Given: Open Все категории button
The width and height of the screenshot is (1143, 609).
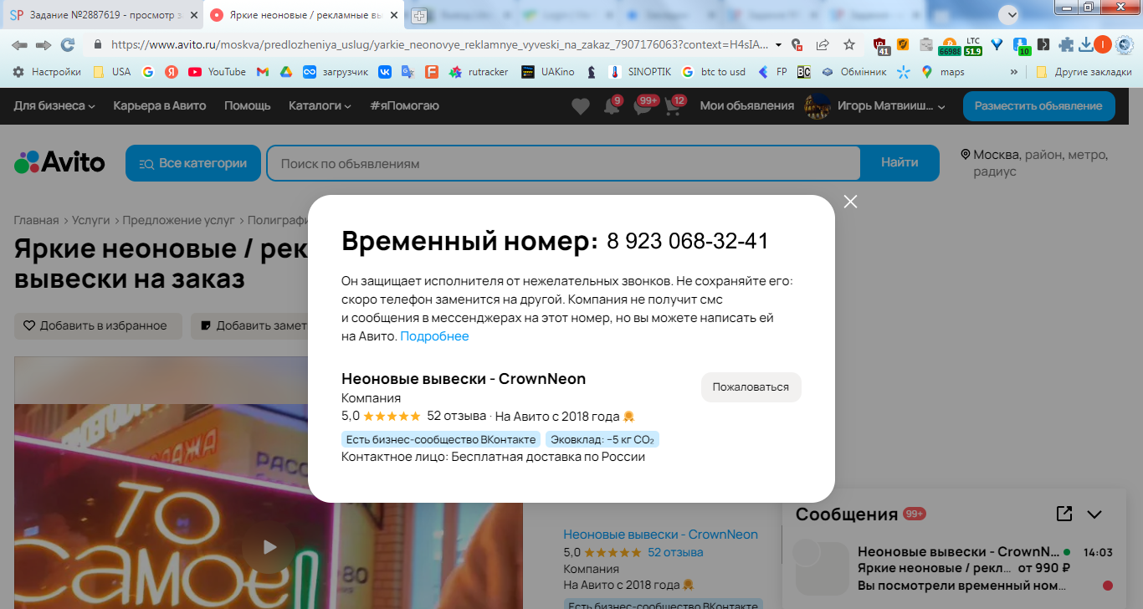Looking at the screenshot, I should click(193, 163).
